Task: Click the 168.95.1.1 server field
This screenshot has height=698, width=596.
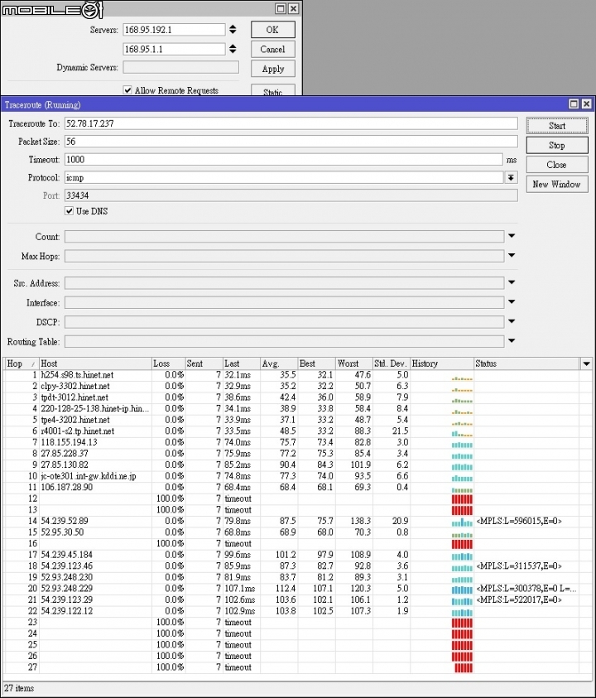Action: [x=174, y=50]
